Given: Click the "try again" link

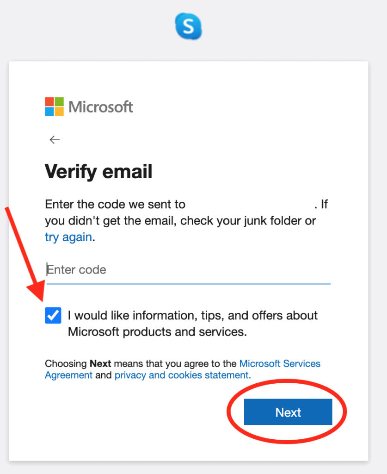Looking at the screenshot, I should point(68,237).
